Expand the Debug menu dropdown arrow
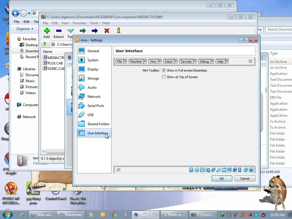This screenshot has width=292, height=219. tap(212, 61)
